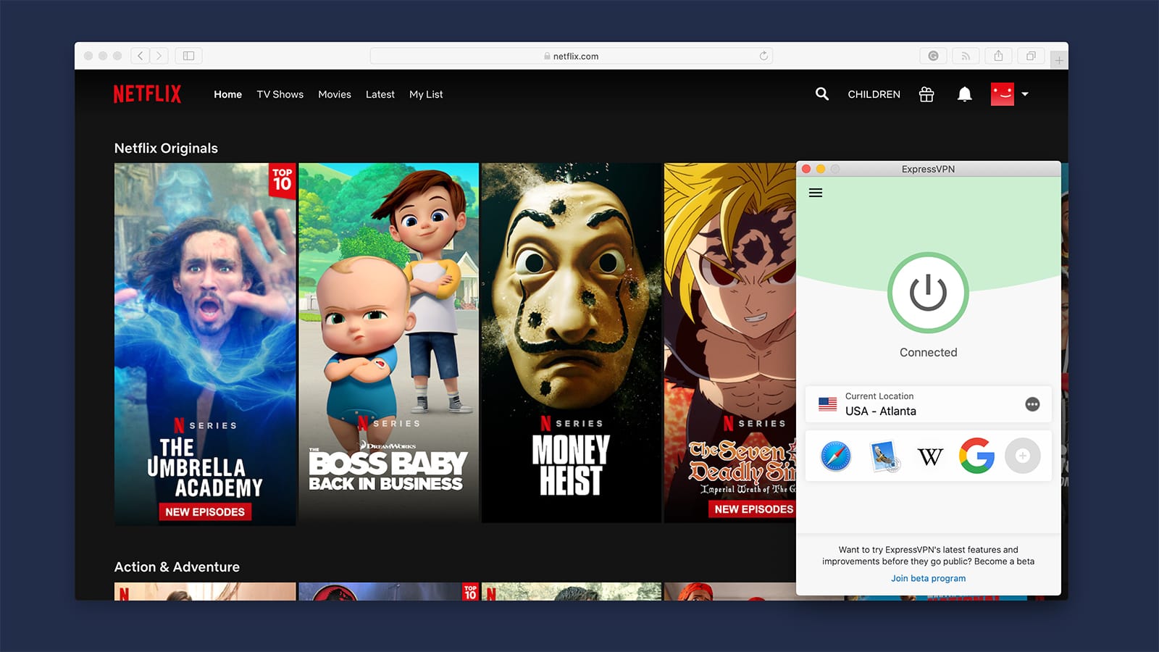Click the Connected status text
Image resolution: width=1159 pixels, height=652 pixels.
click(x=928, y=352)
